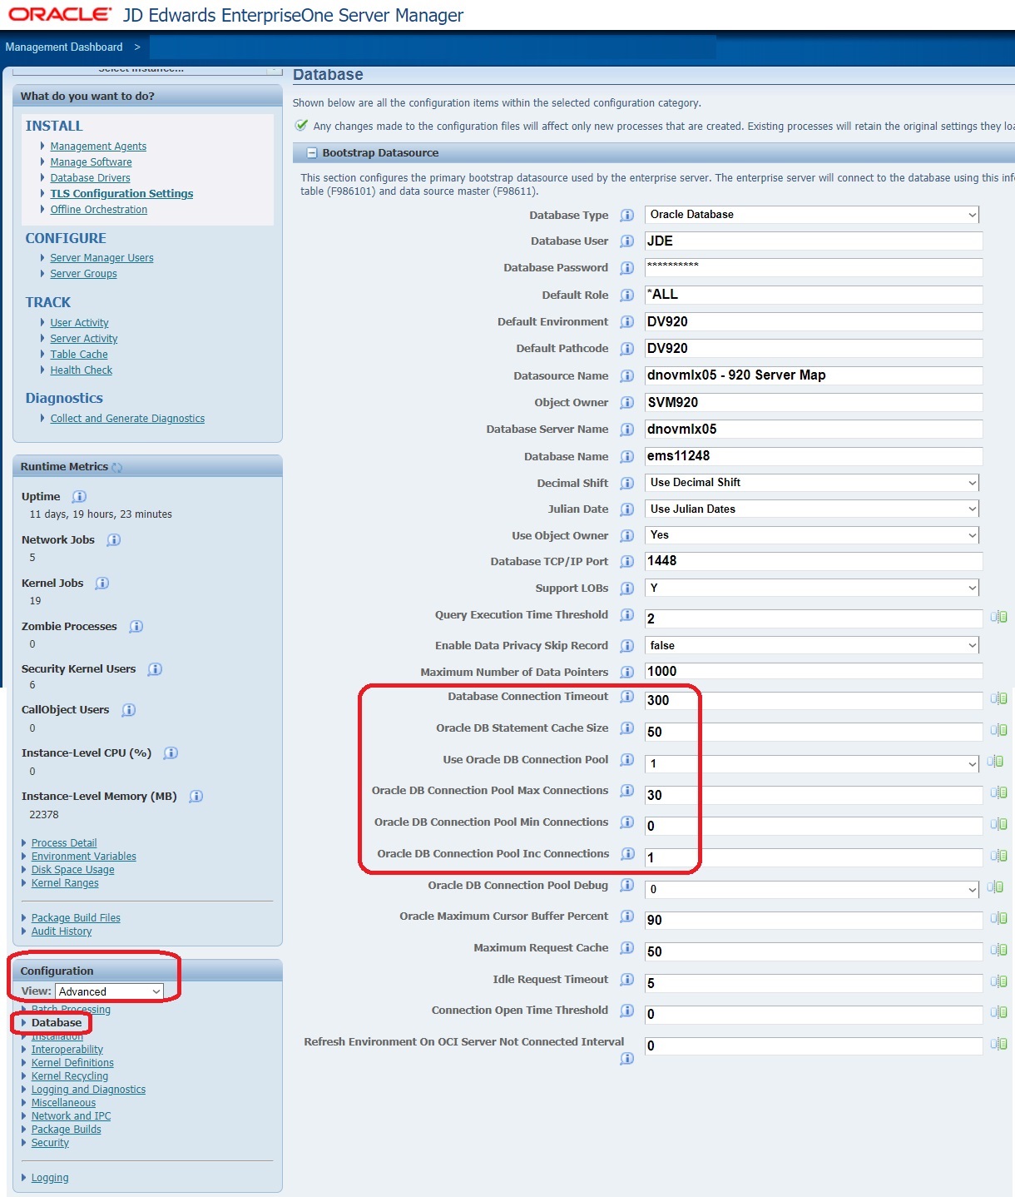Image resolution: width=1015 pixels, height=1197 pixels.
Task: Open the Table Cache link
Action: point(79,355)
